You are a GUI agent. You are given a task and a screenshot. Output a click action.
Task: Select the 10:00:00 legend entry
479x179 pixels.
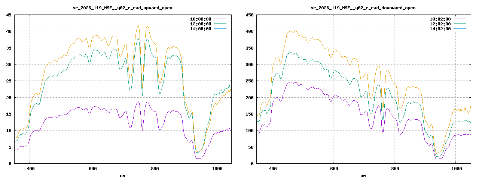(x=201, y=19)
